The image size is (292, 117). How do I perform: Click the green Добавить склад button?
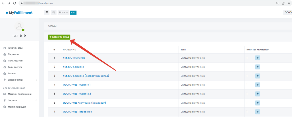pos(59,37)
